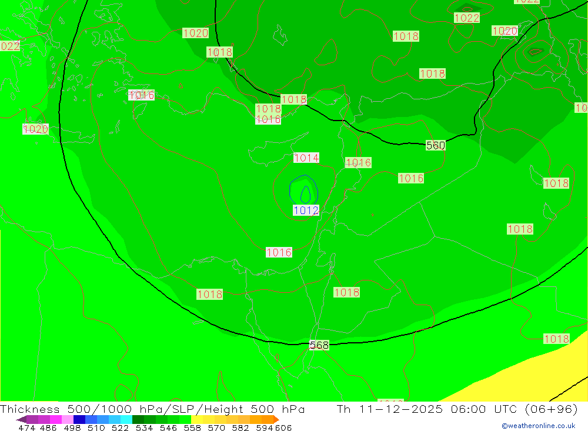Click the legend value 486
588x431 pixels.
click(48, 427)
